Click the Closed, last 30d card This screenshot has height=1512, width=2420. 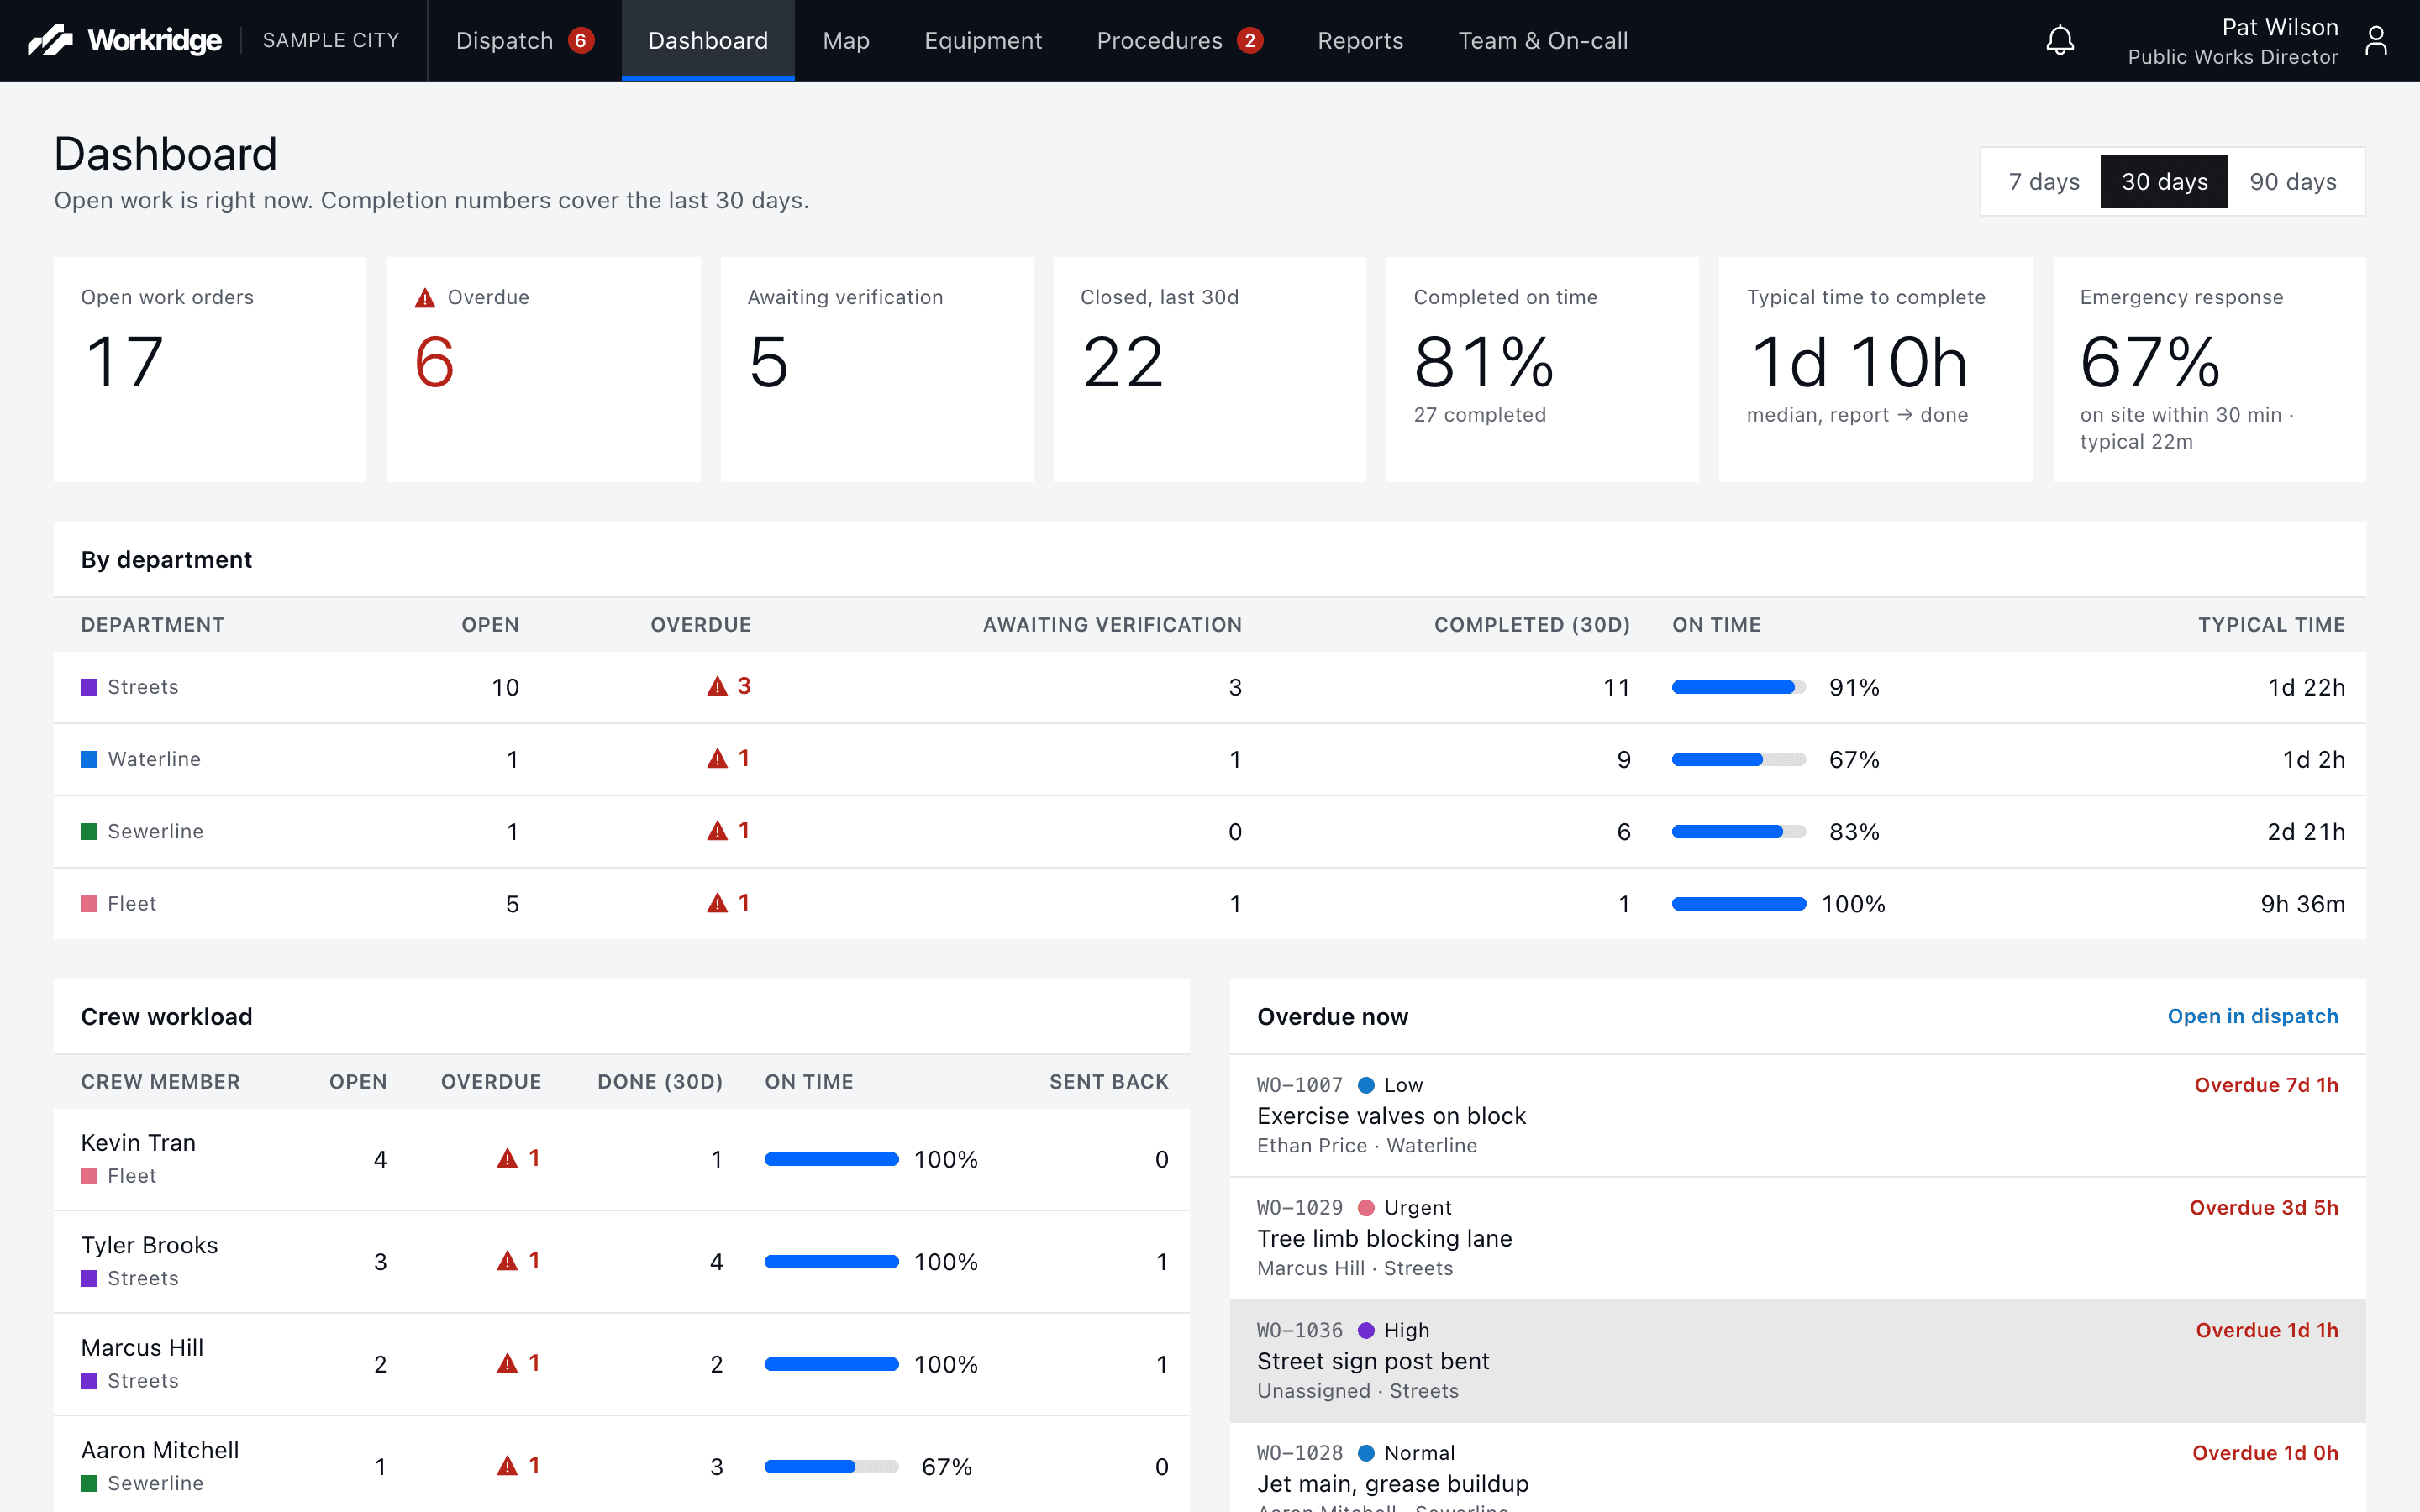click(x=1209, y=369)
